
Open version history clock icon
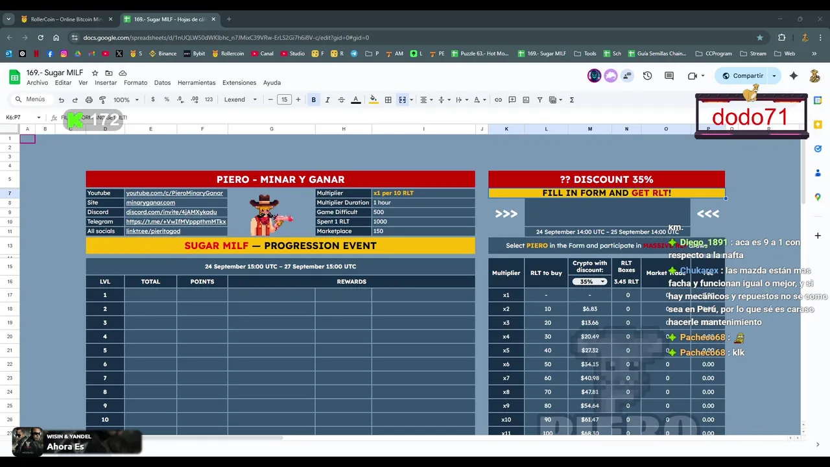coord(647,76)
